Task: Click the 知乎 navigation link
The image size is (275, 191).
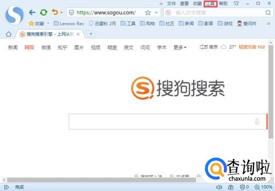Action: coord(62,47)
